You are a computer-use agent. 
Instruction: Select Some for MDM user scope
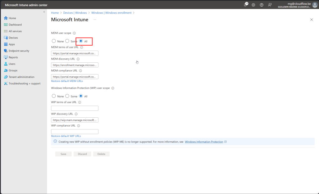pyautogui.click(x=67, y=41)
